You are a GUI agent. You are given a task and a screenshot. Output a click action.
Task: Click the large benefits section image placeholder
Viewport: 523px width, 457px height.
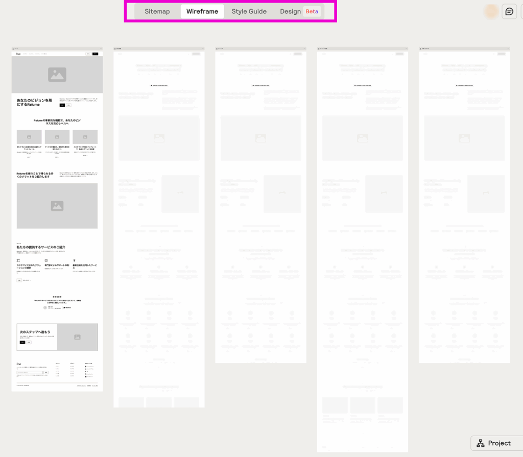click(57, 206)
